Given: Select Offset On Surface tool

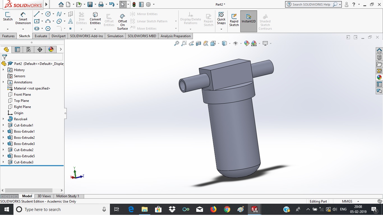Looking at the screenshot, I should 123,21.
